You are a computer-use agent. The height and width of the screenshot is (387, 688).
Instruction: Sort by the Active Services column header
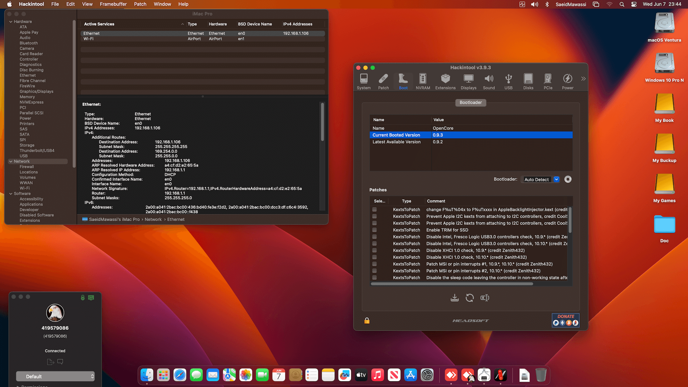coord(133,24)
